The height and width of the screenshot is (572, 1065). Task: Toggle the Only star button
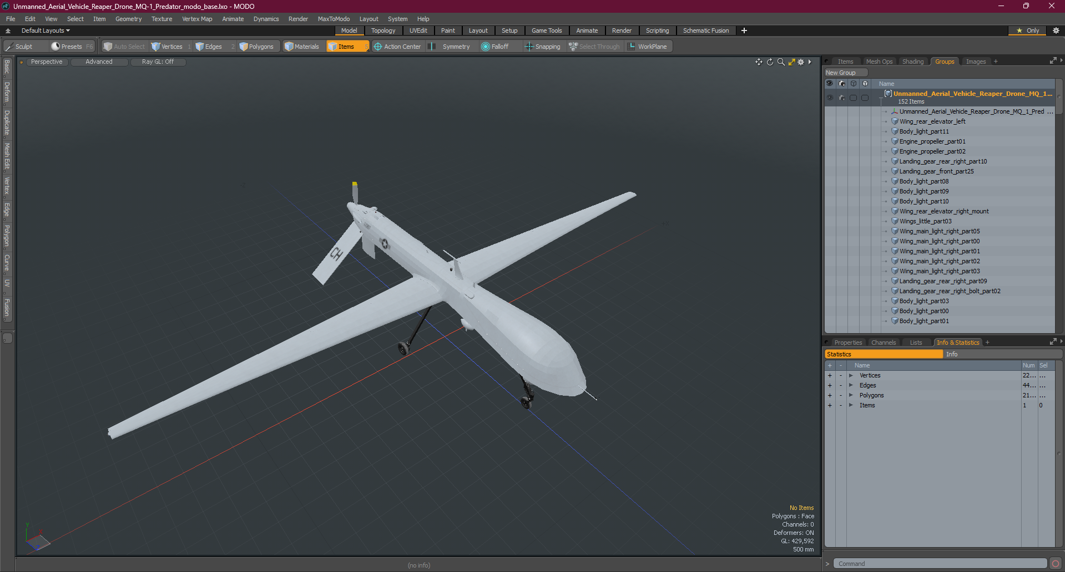click(x=1028, y=30)
